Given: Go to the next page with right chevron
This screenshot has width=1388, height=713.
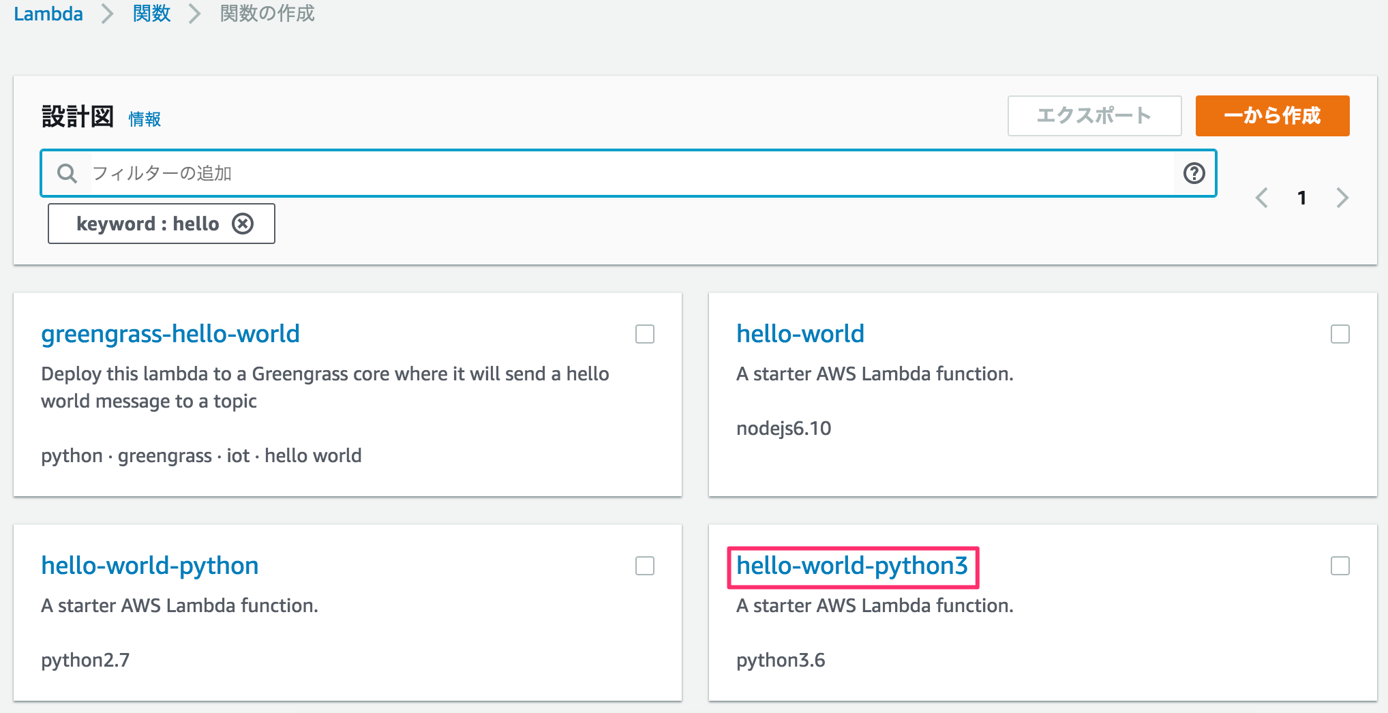Looking at the screenshot, I should [x=1342, y=198].
